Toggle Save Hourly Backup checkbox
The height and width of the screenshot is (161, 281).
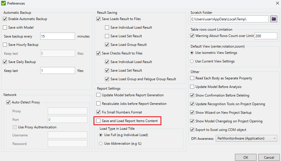pos(5,45)
